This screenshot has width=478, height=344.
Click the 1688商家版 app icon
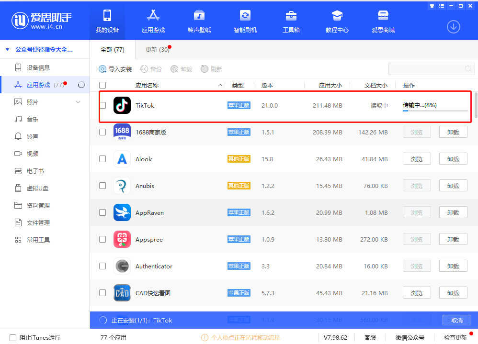pos(122,132)
